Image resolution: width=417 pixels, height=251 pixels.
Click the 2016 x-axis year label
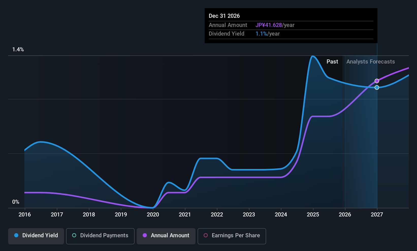[25, 214]
